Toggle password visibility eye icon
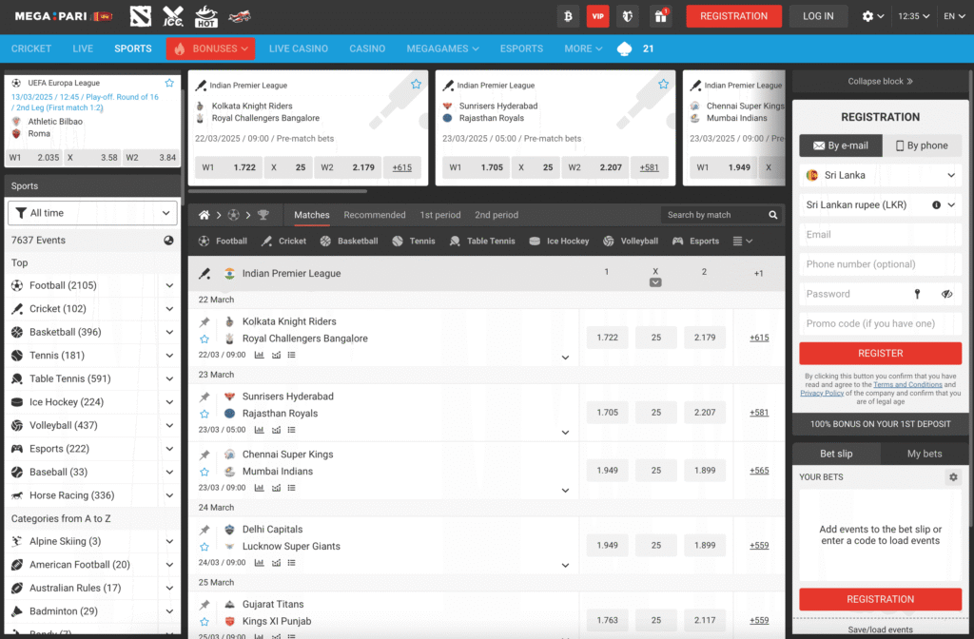This screenshot has height=639, width=974. pyautogui.click(x=946, y=294)
